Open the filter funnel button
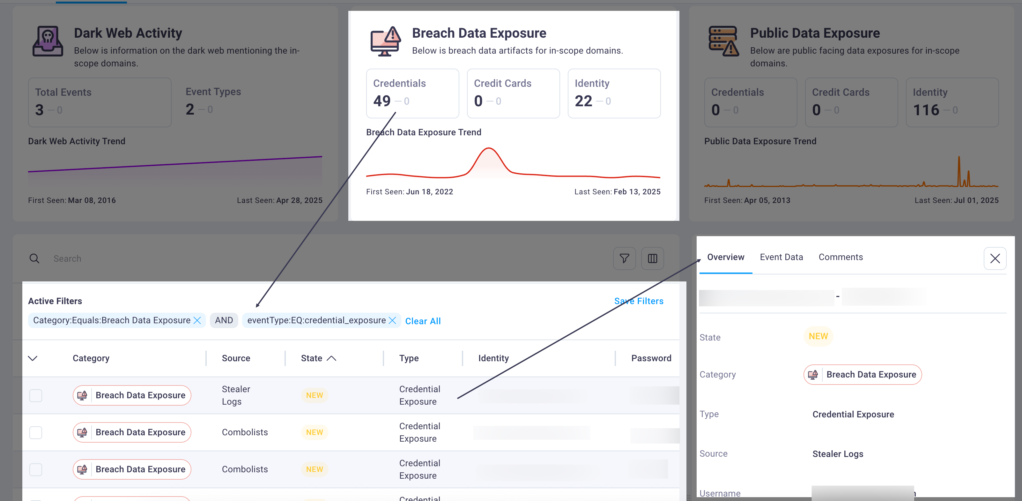 625,258
